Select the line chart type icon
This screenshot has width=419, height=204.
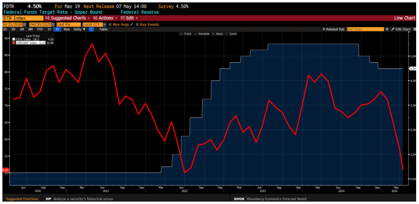click(x=92, y=29)
